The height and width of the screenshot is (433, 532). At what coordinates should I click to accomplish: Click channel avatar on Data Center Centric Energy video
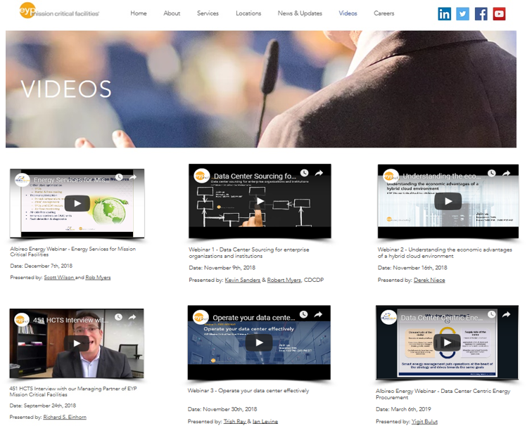pos(388,318)
